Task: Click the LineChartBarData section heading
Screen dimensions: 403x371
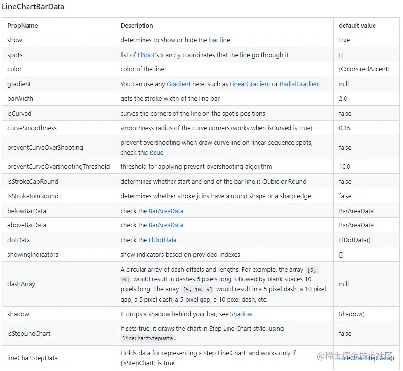Action: pyautogui.click(x=33, y=7)
